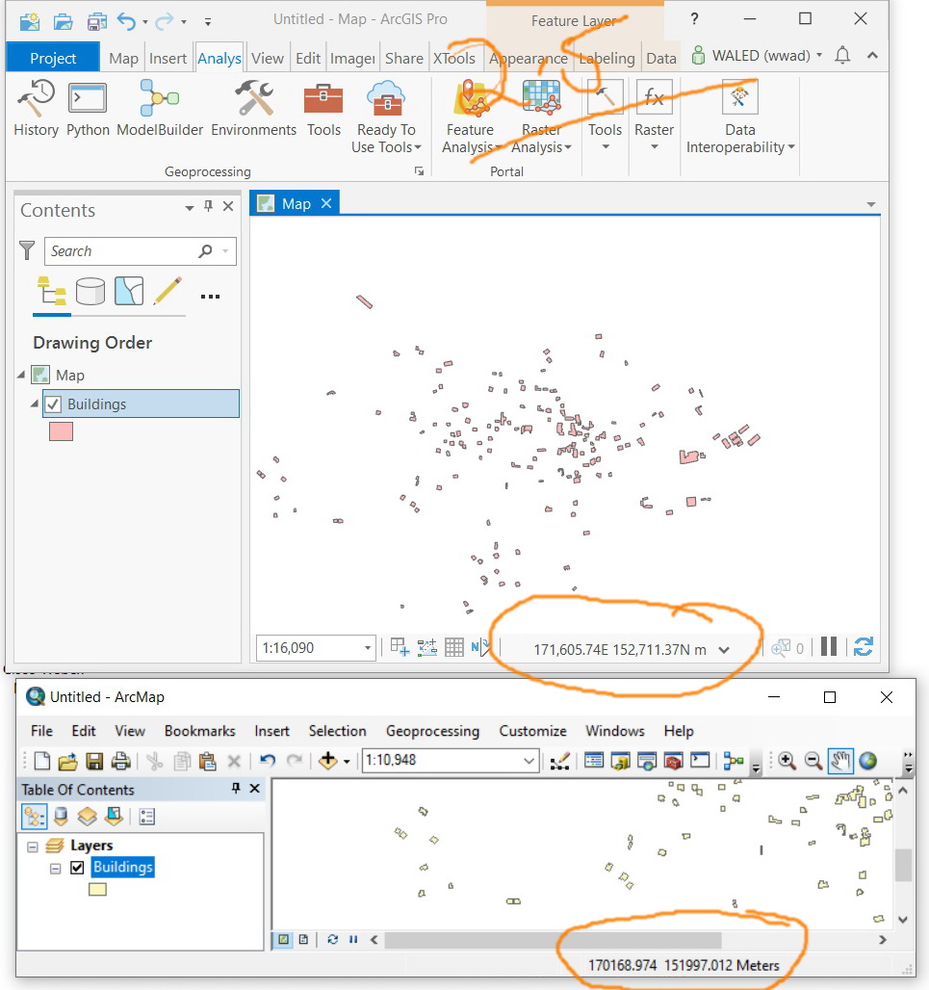The image size is (929, 990).
Task: Toggle List By Drawing Order in ArcMap
Action: tap(34, 817)
